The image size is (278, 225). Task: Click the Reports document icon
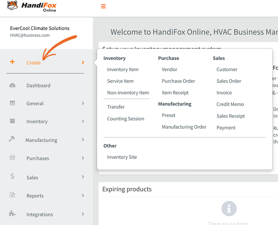point(12,195)
